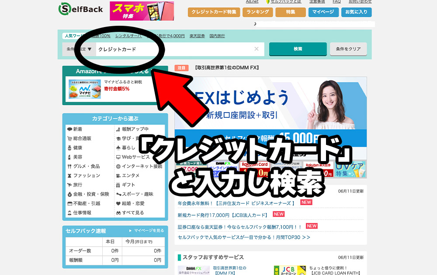Select the 健康 category icon
This screenshot has height=275, width=437.
coord(69,148)
